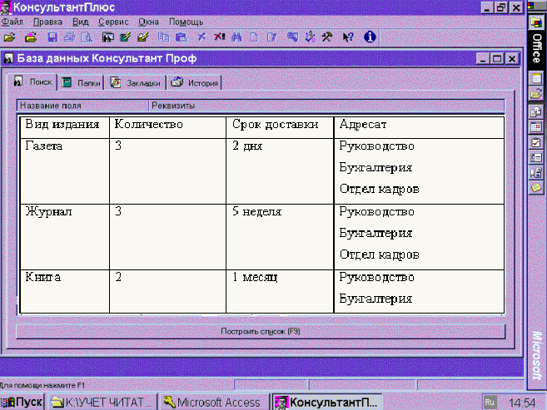Click the print preview magnifier icon
This screenshot has width=547, height=410.
[87, 37]
